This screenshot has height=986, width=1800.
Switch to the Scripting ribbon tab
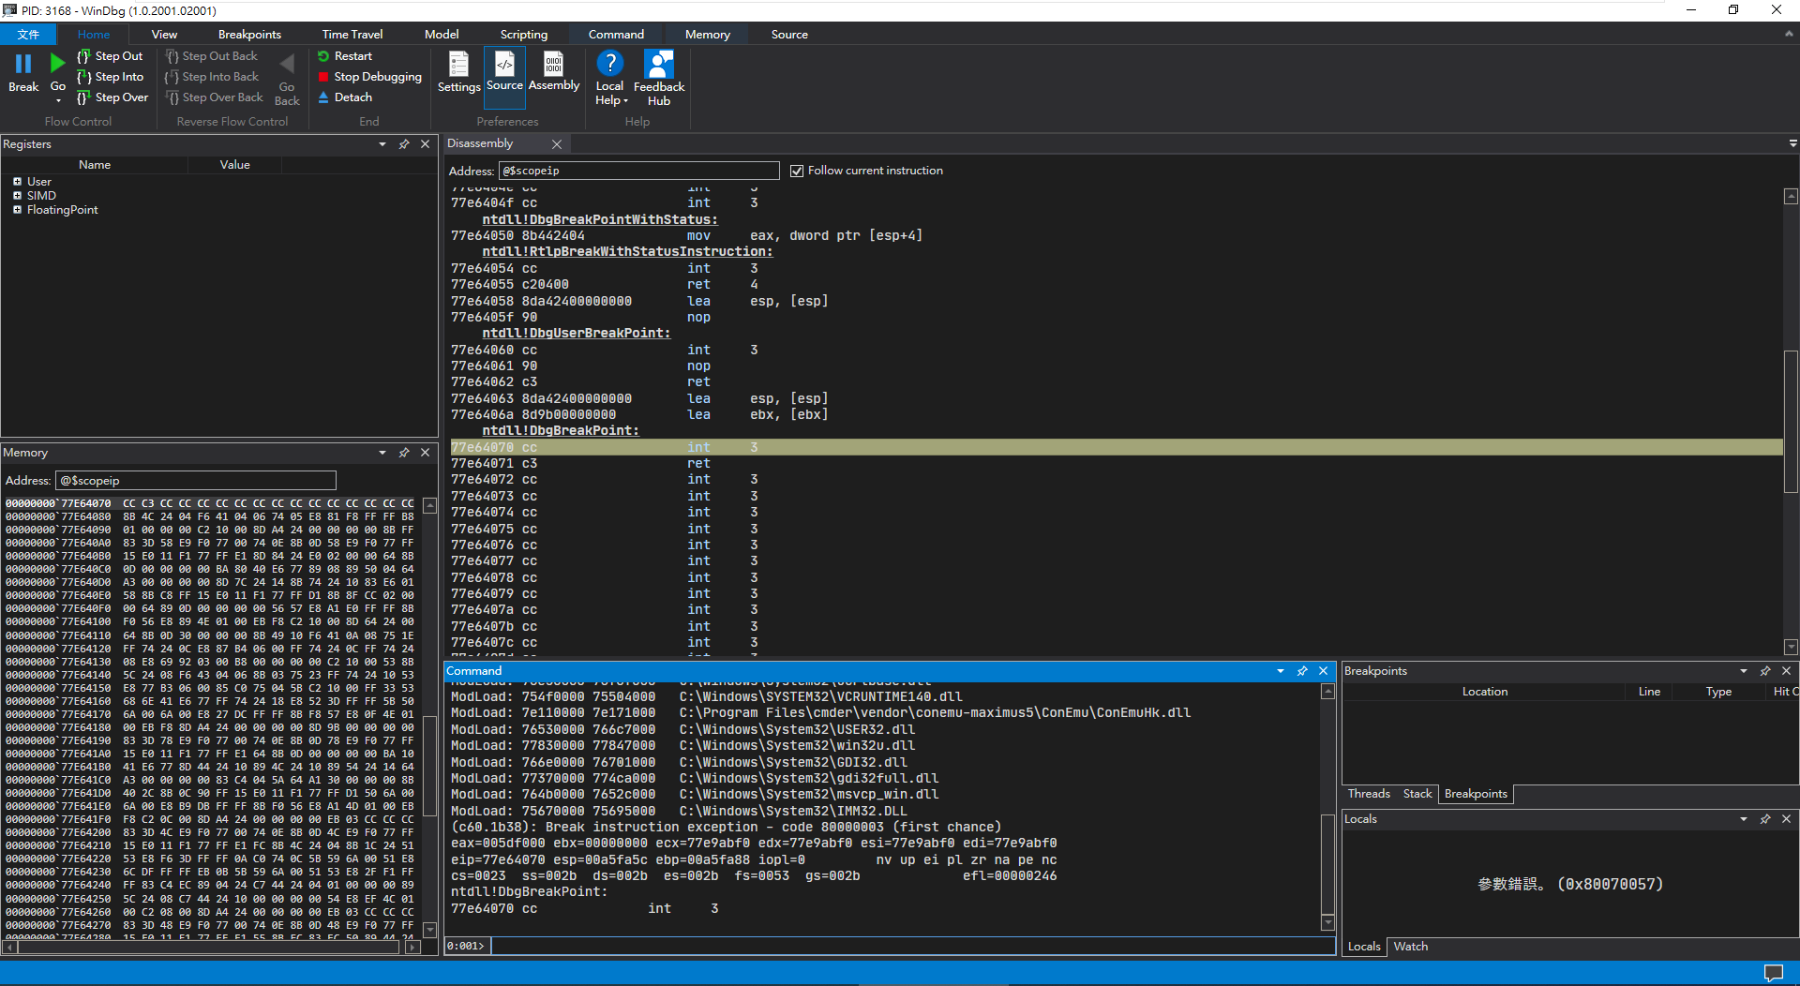tap(524, 35)
